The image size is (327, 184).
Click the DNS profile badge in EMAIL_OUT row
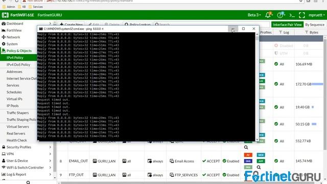248,161
